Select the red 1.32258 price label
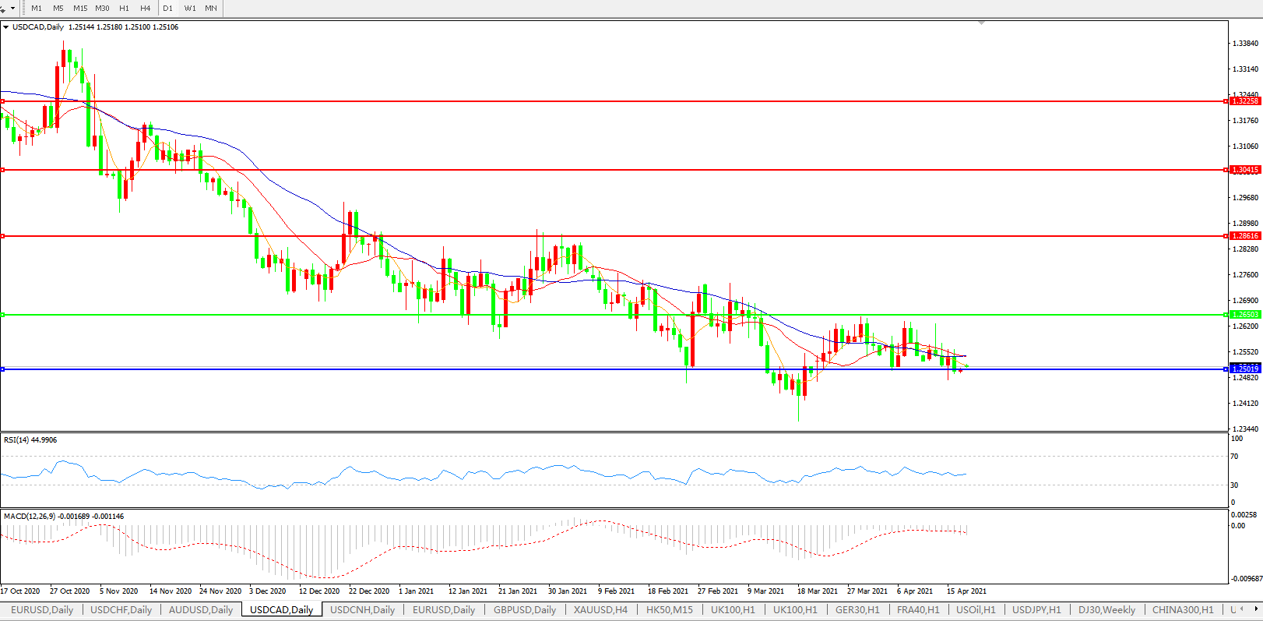The height and width of the screenshot is (621, 1263). point(1244,101)
